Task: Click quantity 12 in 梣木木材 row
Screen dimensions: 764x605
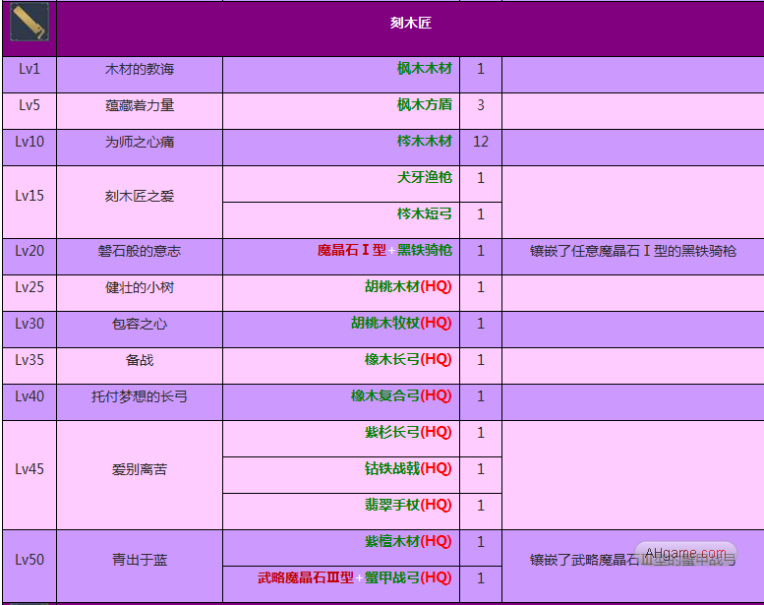Action: pyautogui.click(x=481, y=142)
